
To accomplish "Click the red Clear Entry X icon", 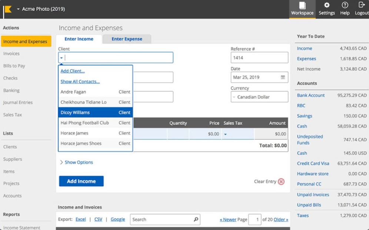I will [281, 182].
